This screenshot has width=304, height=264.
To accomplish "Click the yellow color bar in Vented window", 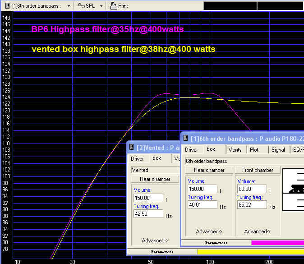I will pyautogui.click(x=250, y=252).
